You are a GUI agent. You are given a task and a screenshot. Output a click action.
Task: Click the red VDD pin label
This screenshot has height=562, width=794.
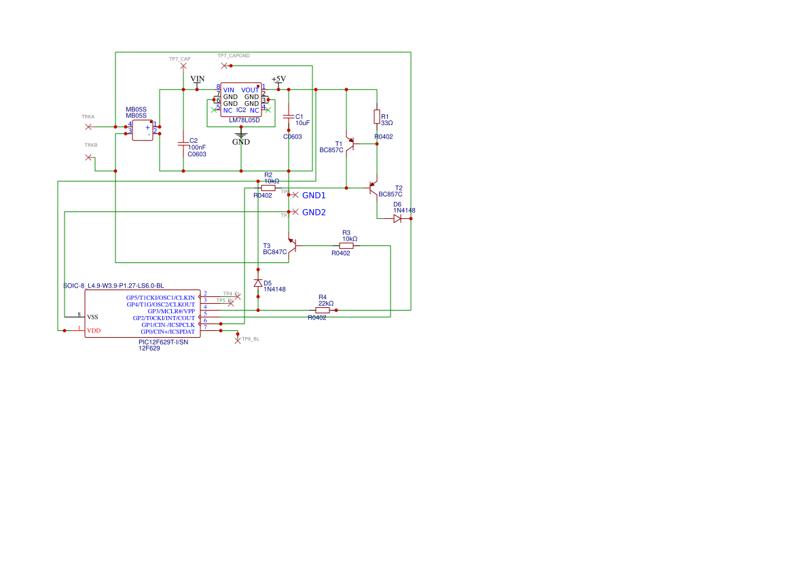point(94,331)
